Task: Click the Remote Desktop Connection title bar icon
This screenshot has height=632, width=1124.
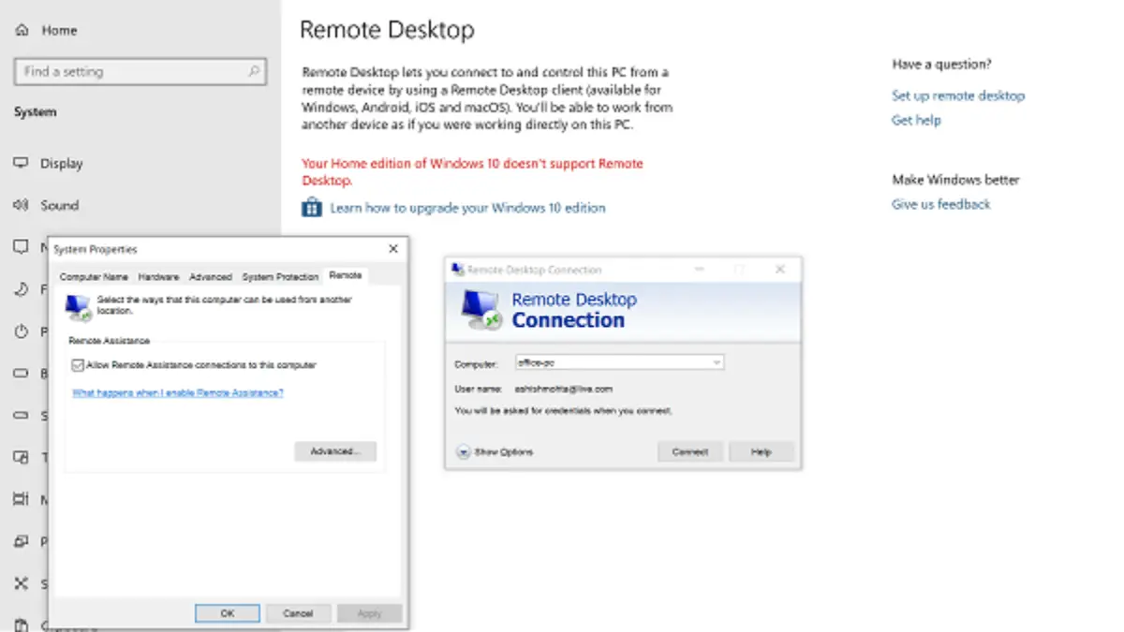Action: (458, 270)
